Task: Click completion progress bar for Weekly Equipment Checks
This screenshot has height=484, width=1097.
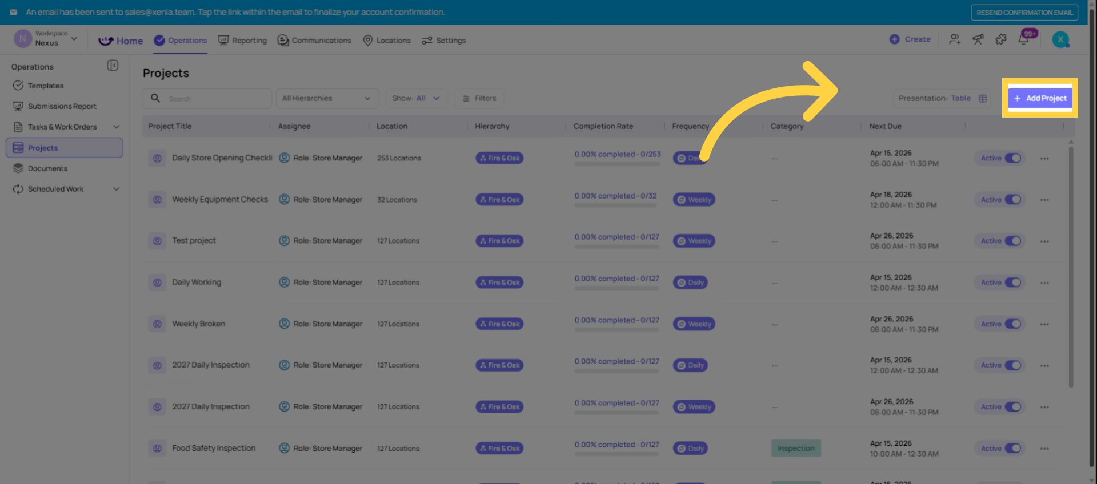Action: (x=617, y=205)
